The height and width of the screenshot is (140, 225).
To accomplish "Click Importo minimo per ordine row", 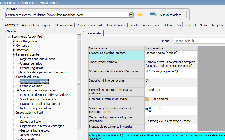I will pos(116,83).
